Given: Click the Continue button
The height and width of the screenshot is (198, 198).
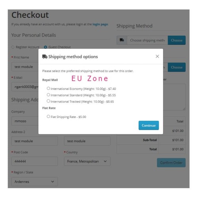Looking at the screenshot, I should click(x=148, y=125).
